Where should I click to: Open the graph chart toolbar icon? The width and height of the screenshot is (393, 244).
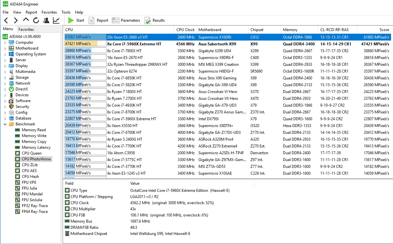point(56,20)
